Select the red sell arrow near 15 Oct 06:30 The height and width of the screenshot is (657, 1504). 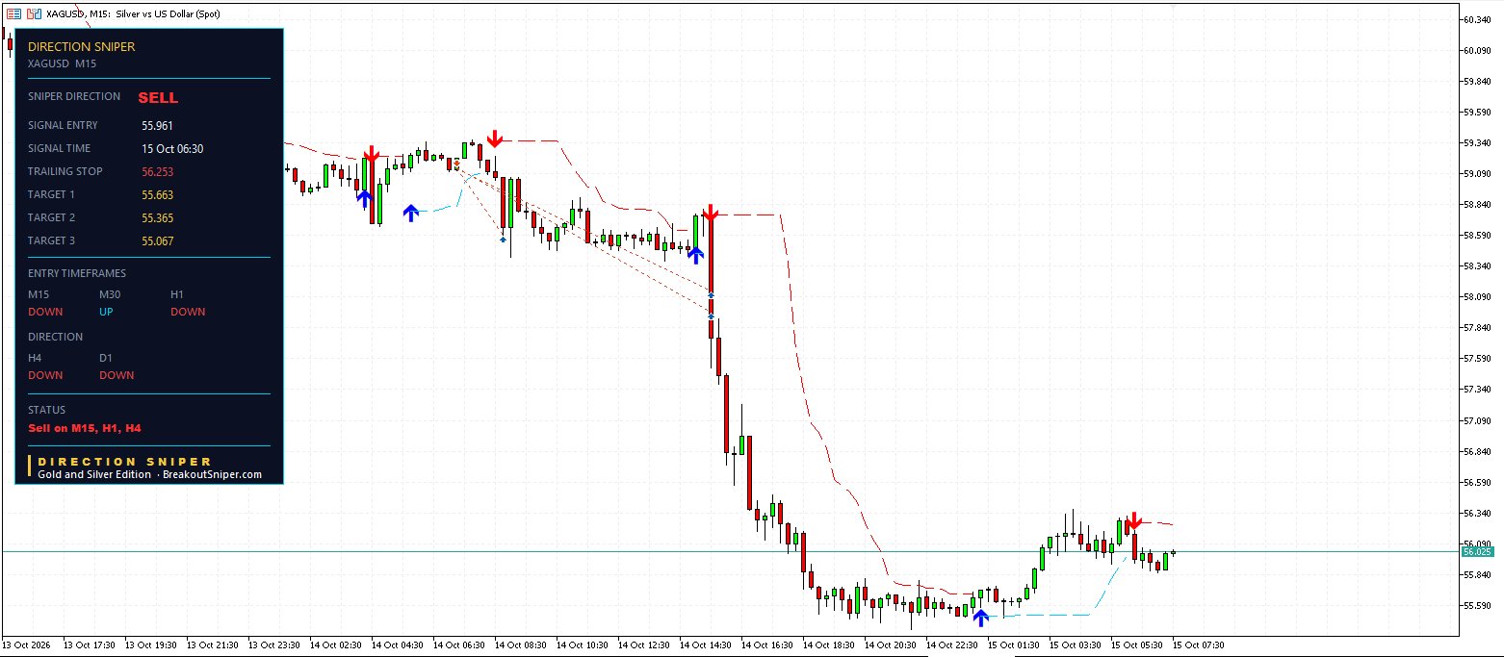pos(1133,520)
